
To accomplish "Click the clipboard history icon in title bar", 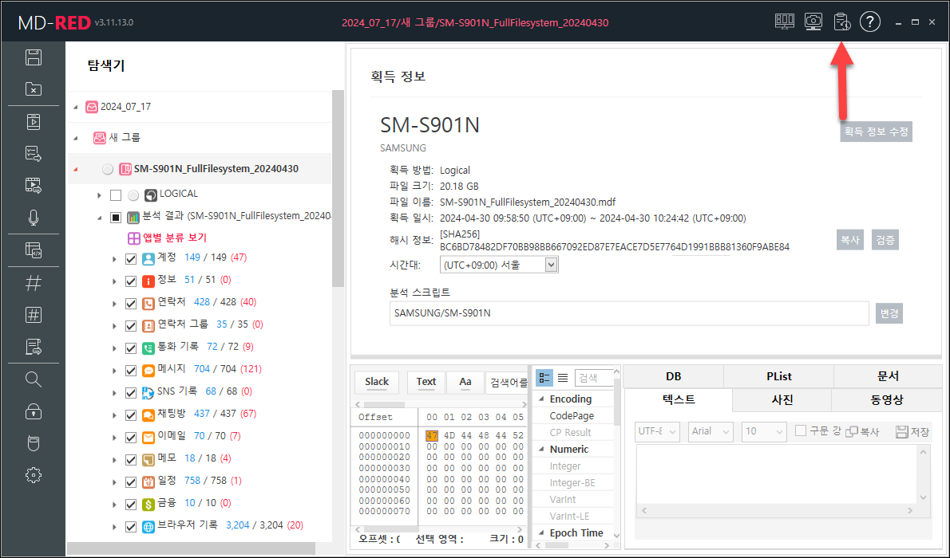I will tap(841, 22).
